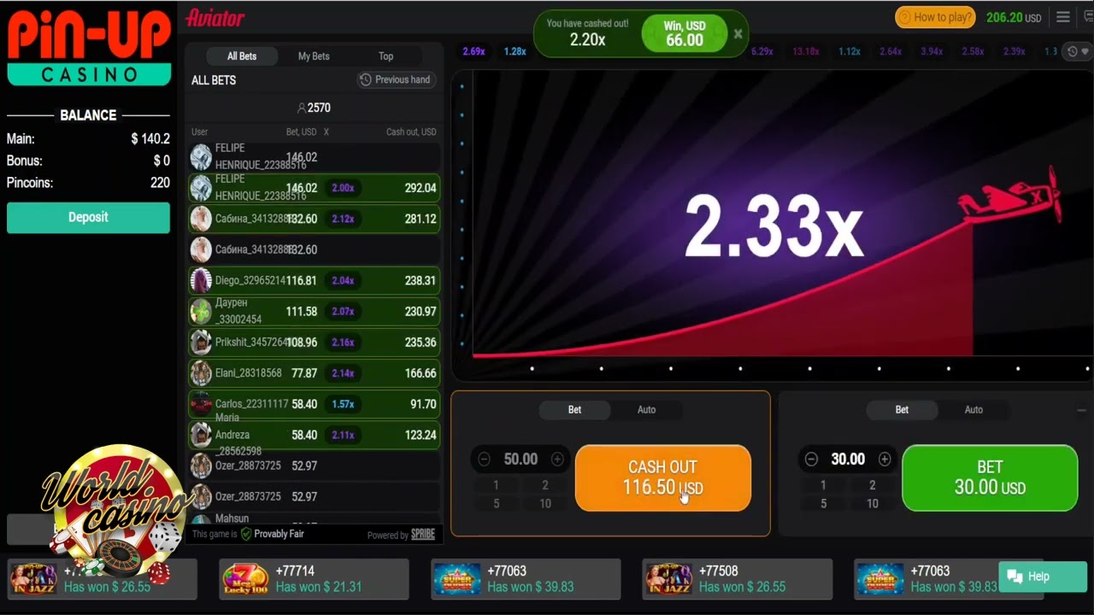The image size is (1094, 615).
Task: Click the Provably Fair shield link
Action: [x=272, y=534]
